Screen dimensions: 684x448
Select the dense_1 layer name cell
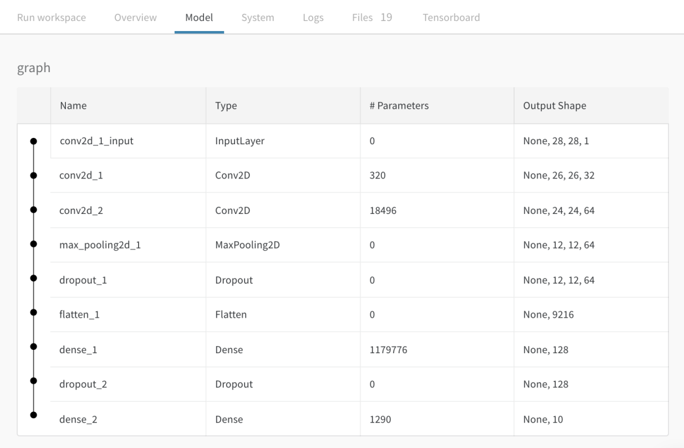(x=79, y=349)
